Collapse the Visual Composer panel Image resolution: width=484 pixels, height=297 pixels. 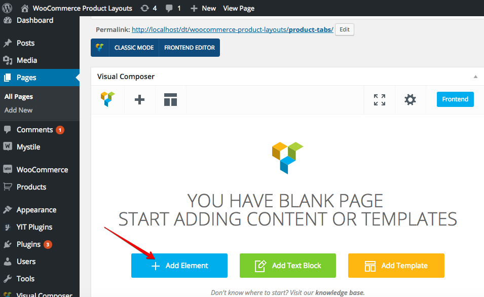(x=475, y=77)
